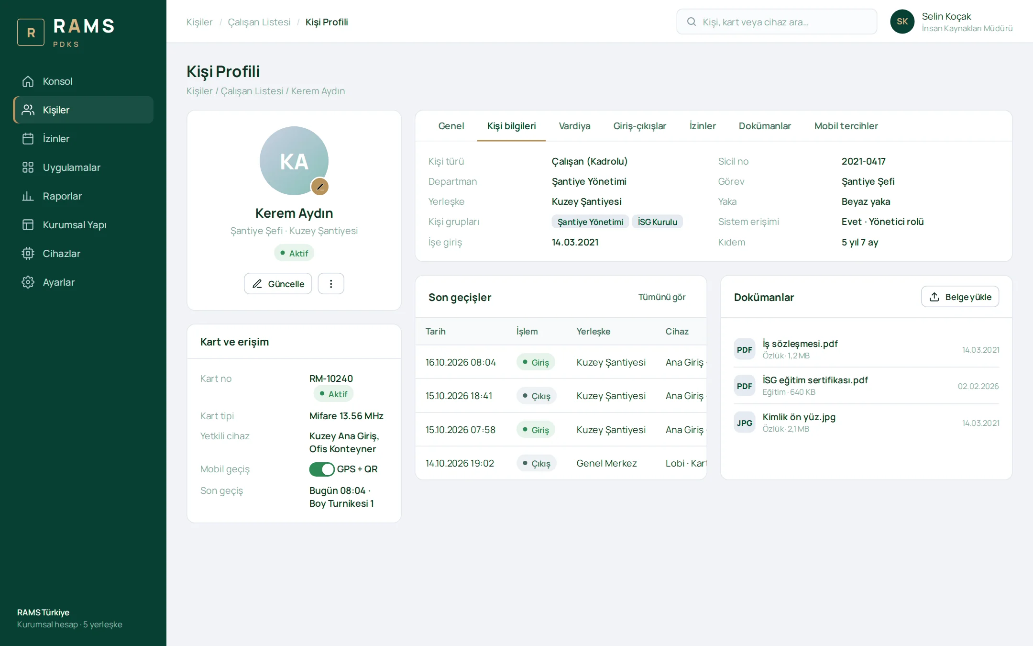Click the RAMS Türkiye account footer
1033x646 pixels.
pyautogui.click(x=70, y=618)
